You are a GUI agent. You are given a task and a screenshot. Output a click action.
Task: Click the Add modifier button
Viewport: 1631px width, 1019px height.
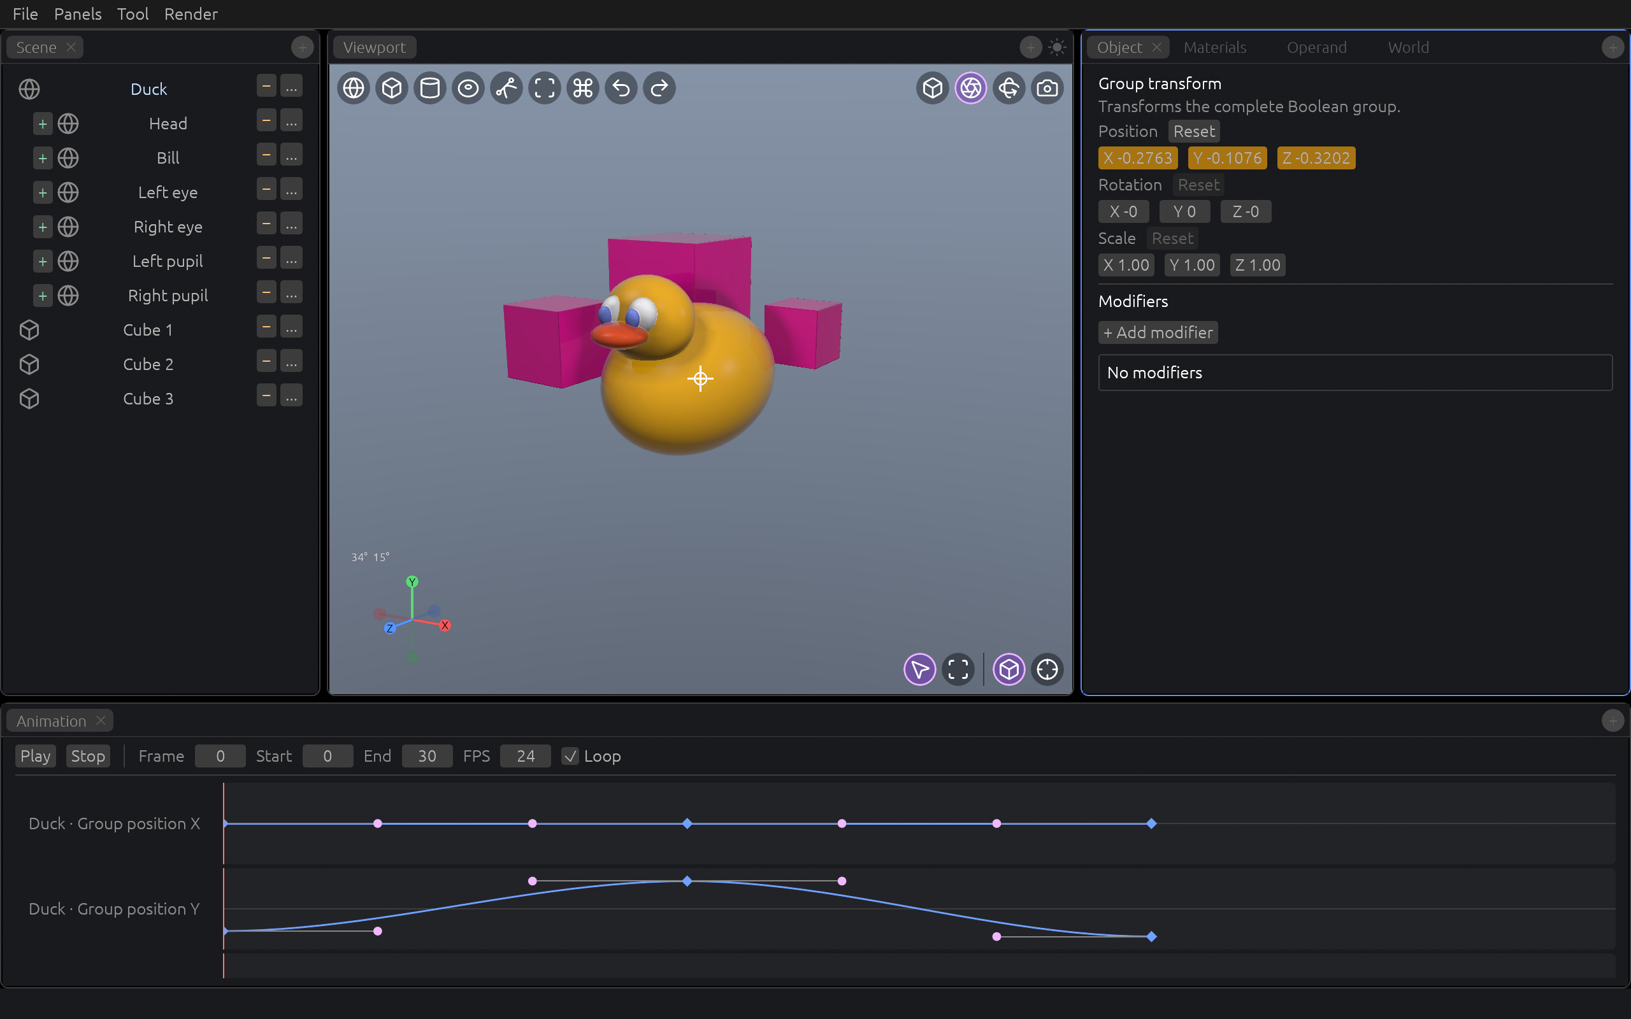pos(1158,332)
